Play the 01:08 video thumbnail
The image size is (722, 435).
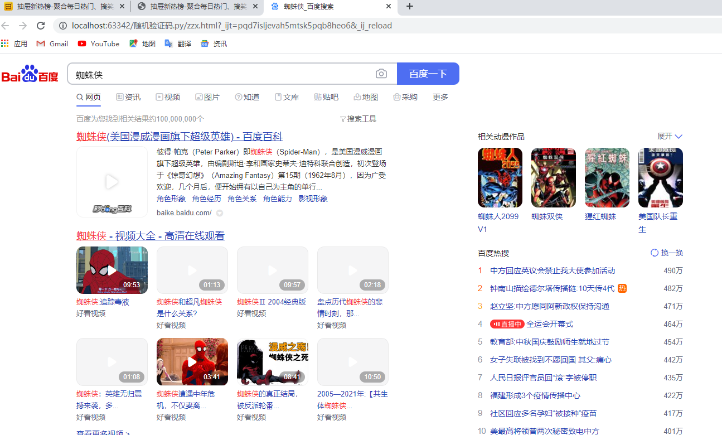112,361
